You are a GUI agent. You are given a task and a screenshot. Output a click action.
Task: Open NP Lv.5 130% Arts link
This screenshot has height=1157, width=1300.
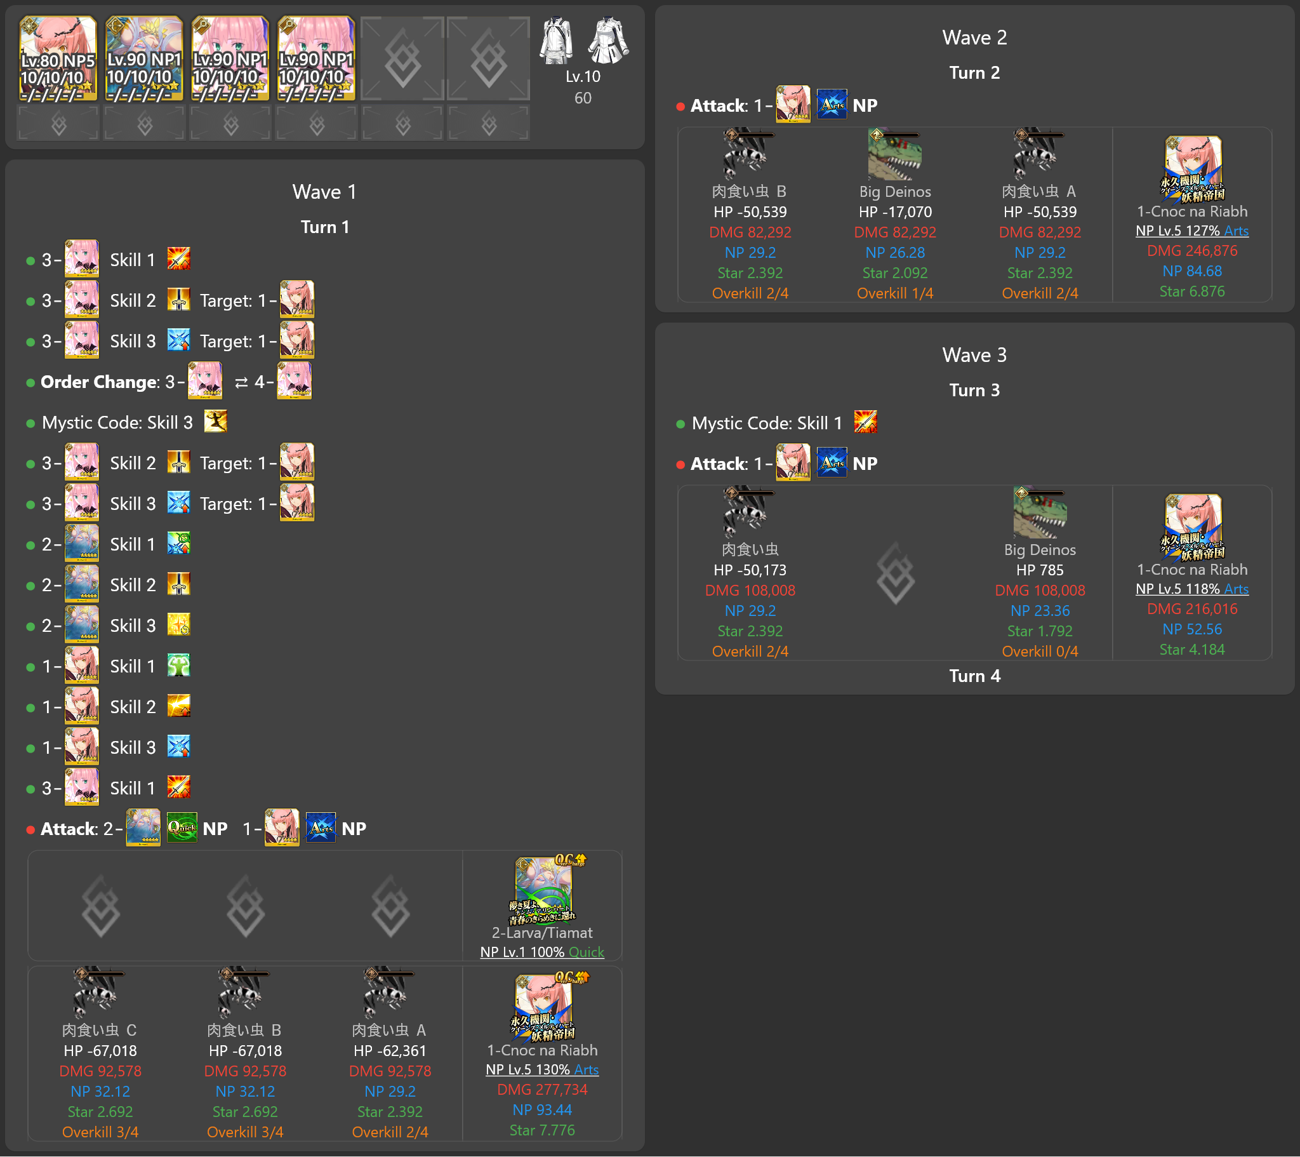542,1070
